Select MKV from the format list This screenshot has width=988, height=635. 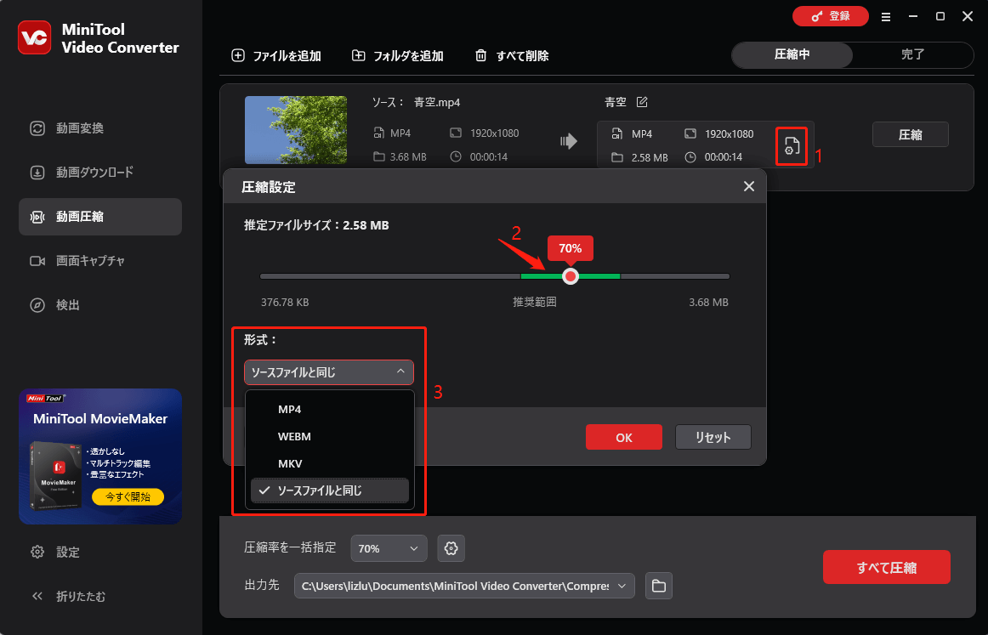330,463
